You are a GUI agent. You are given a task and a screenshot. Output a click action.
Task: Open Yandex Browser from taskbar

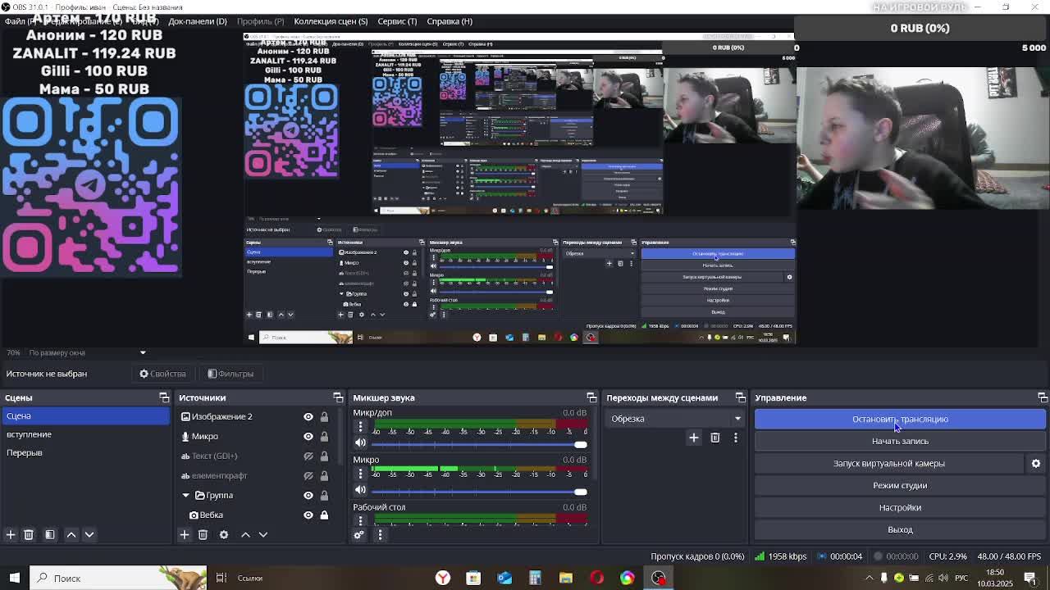coord(443,578)
